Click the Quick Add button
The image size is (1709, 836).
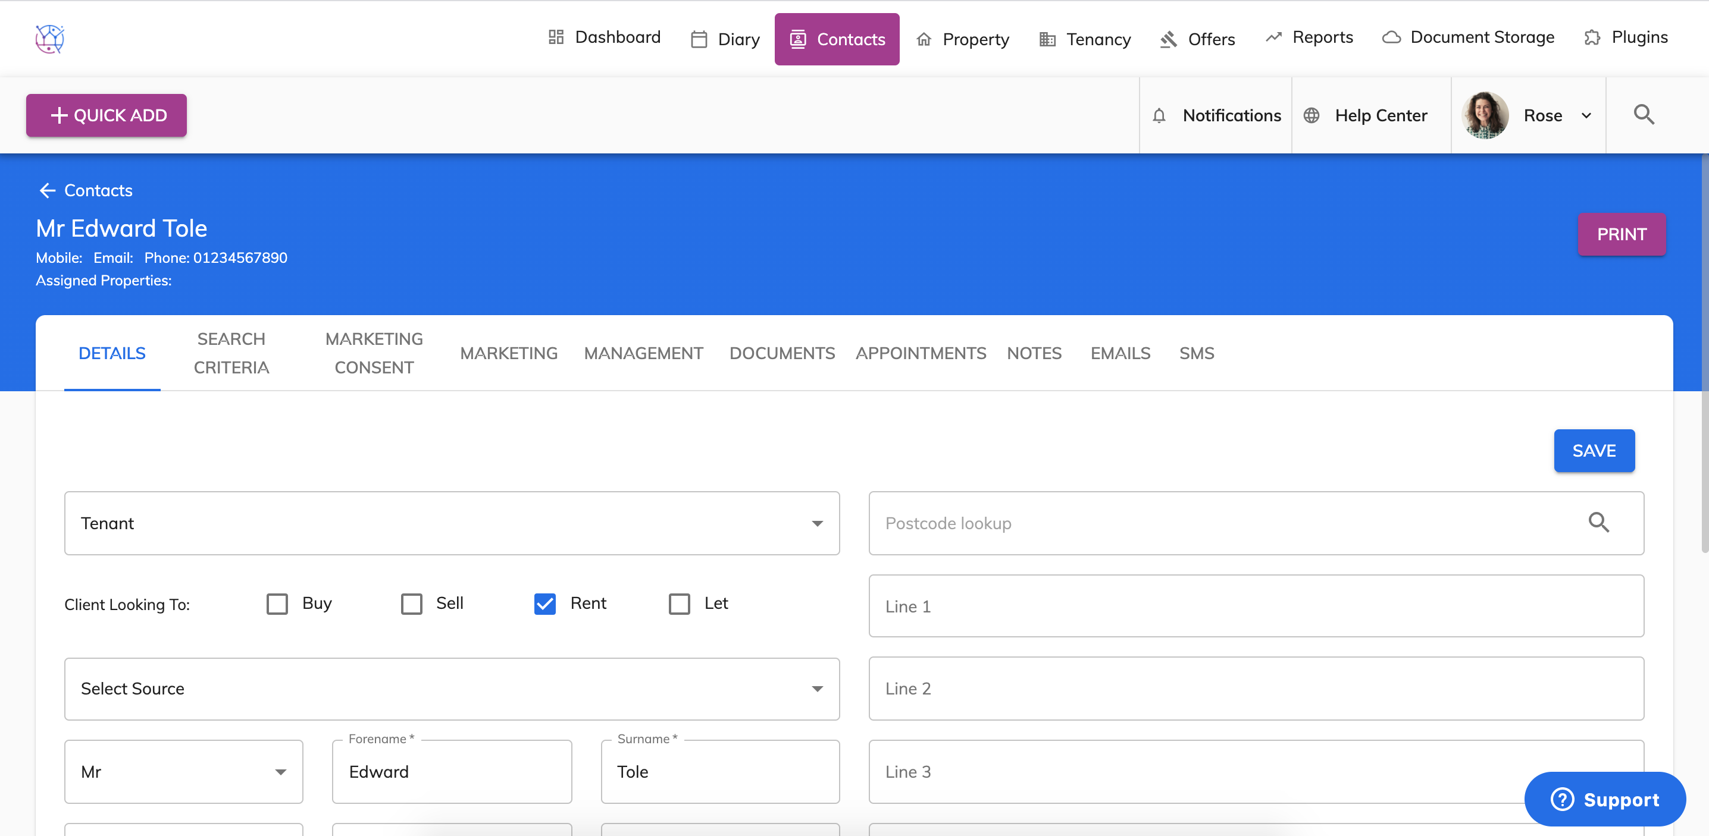click(106, 115)
